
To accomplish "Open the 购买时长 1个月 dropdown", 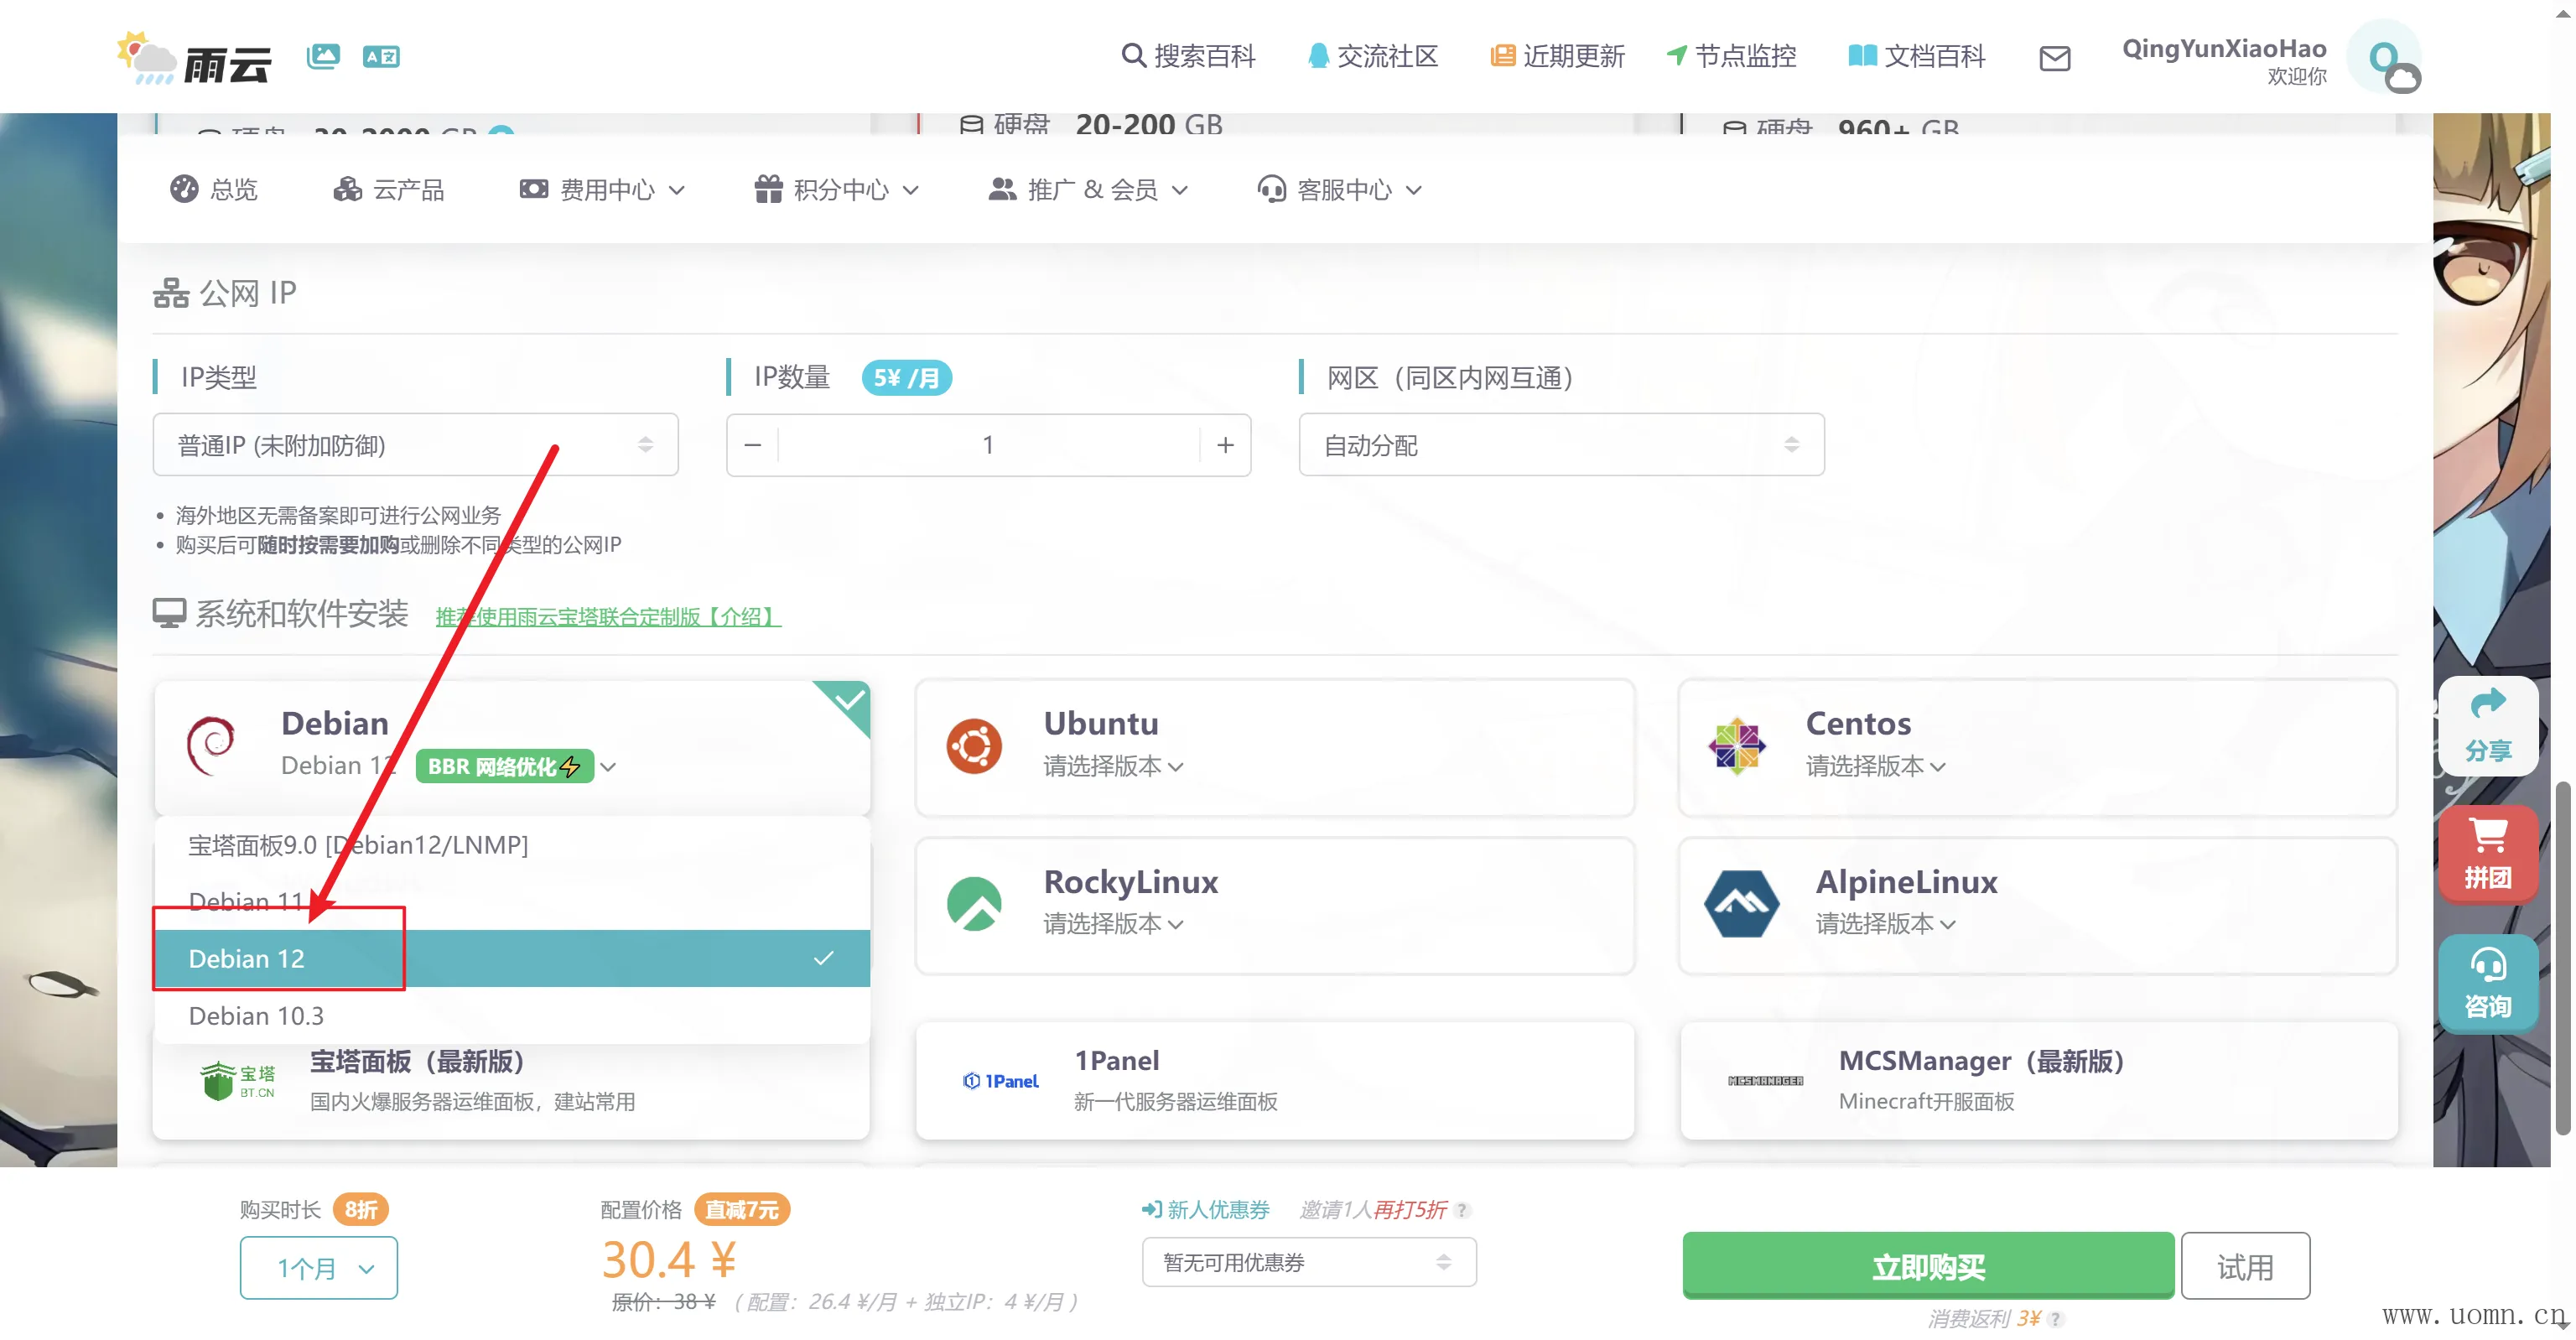I will (x=318, y=1268).
